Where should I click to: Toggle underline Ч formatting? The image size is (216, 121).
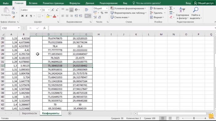(31, 16)
